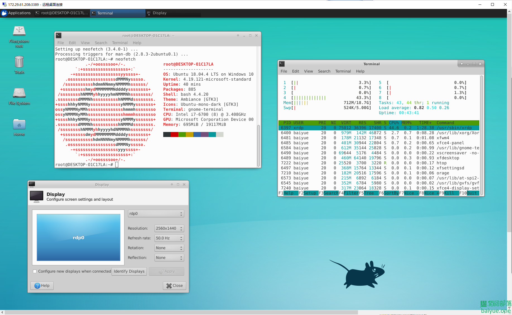Open the Rotation None dropdown
Image resolution: width=512 pixels, height=315 pixels.
(x=169, y=248)
